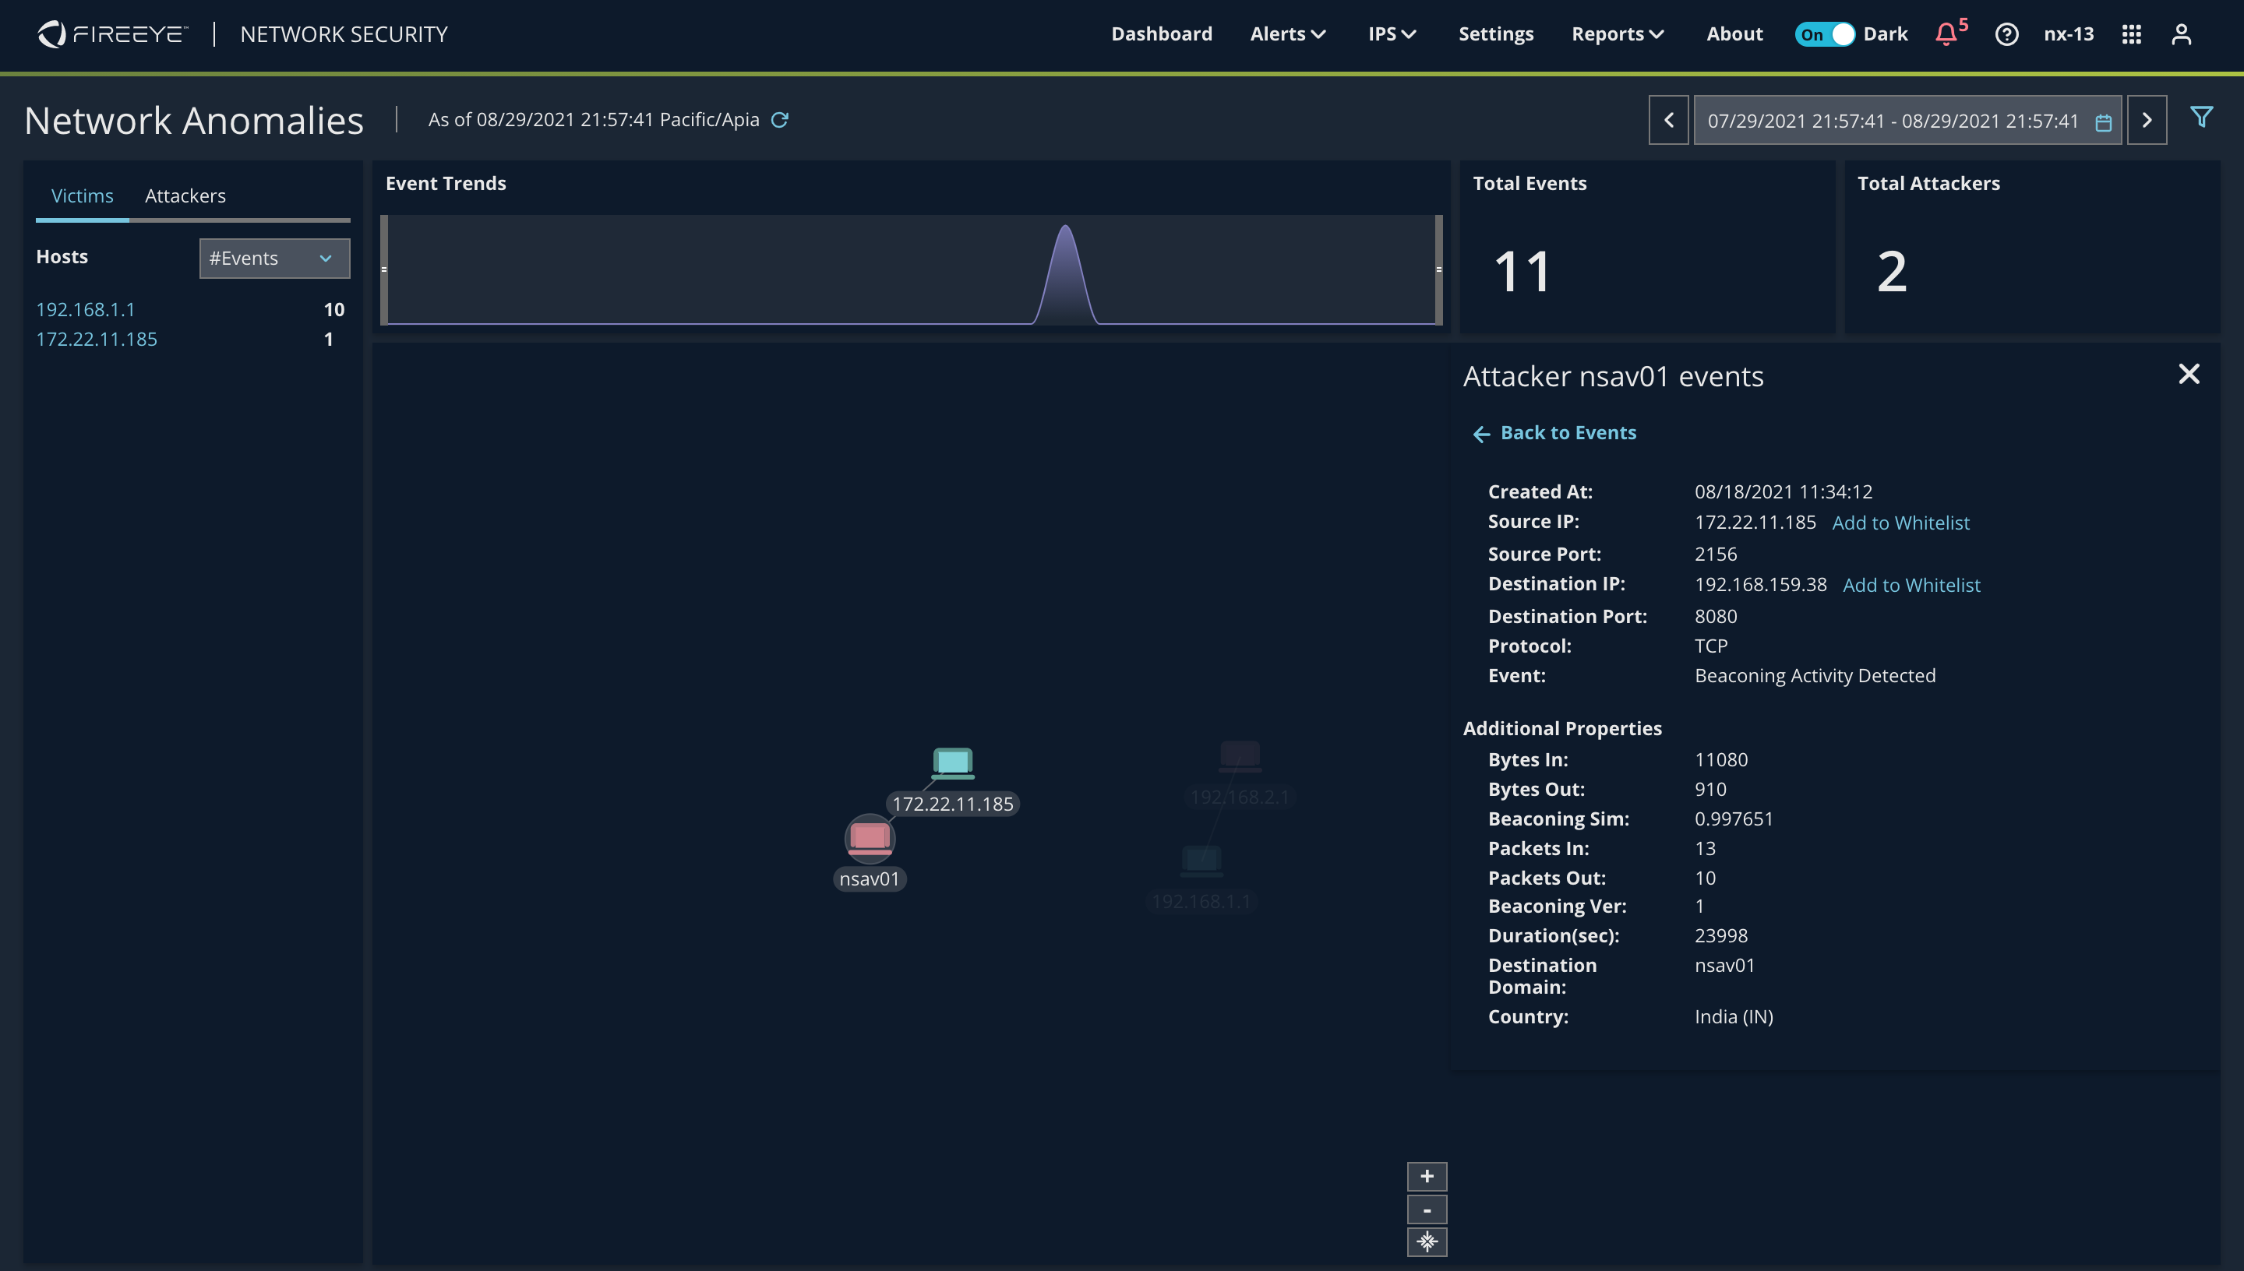Select the 172.22.11.185 node icon in graph
2244x1271 pixels.
tap(953, 762)
